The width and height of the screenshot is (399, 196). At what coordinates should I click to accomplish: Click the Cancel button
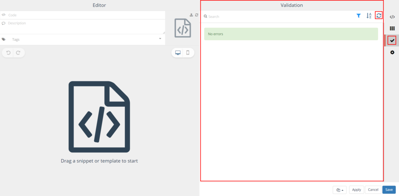(373, 190)
